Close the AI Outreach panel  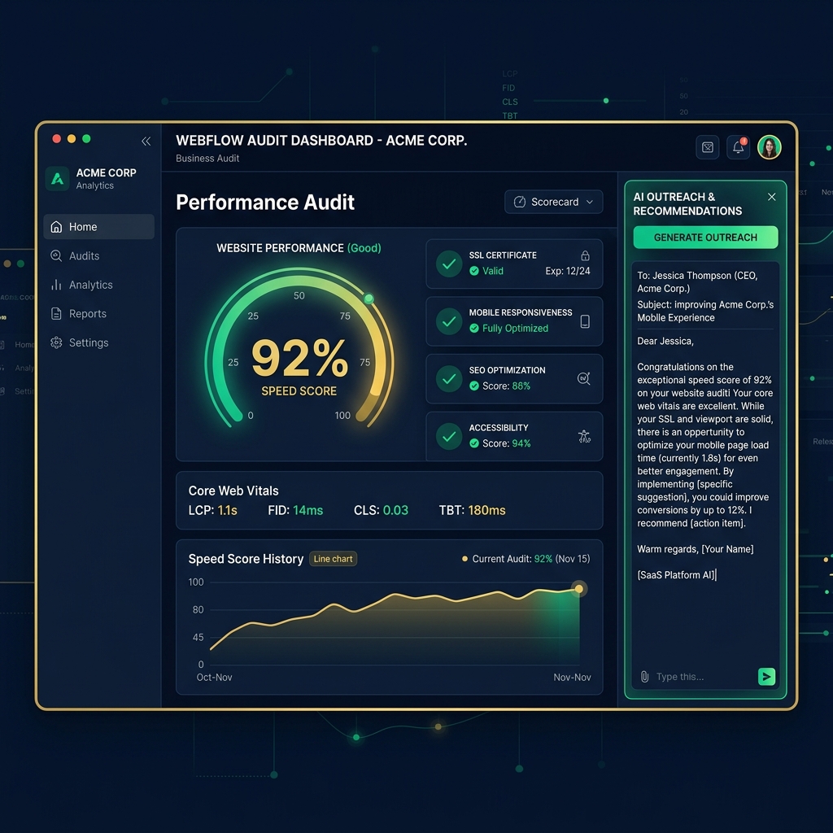pos(772,197)
